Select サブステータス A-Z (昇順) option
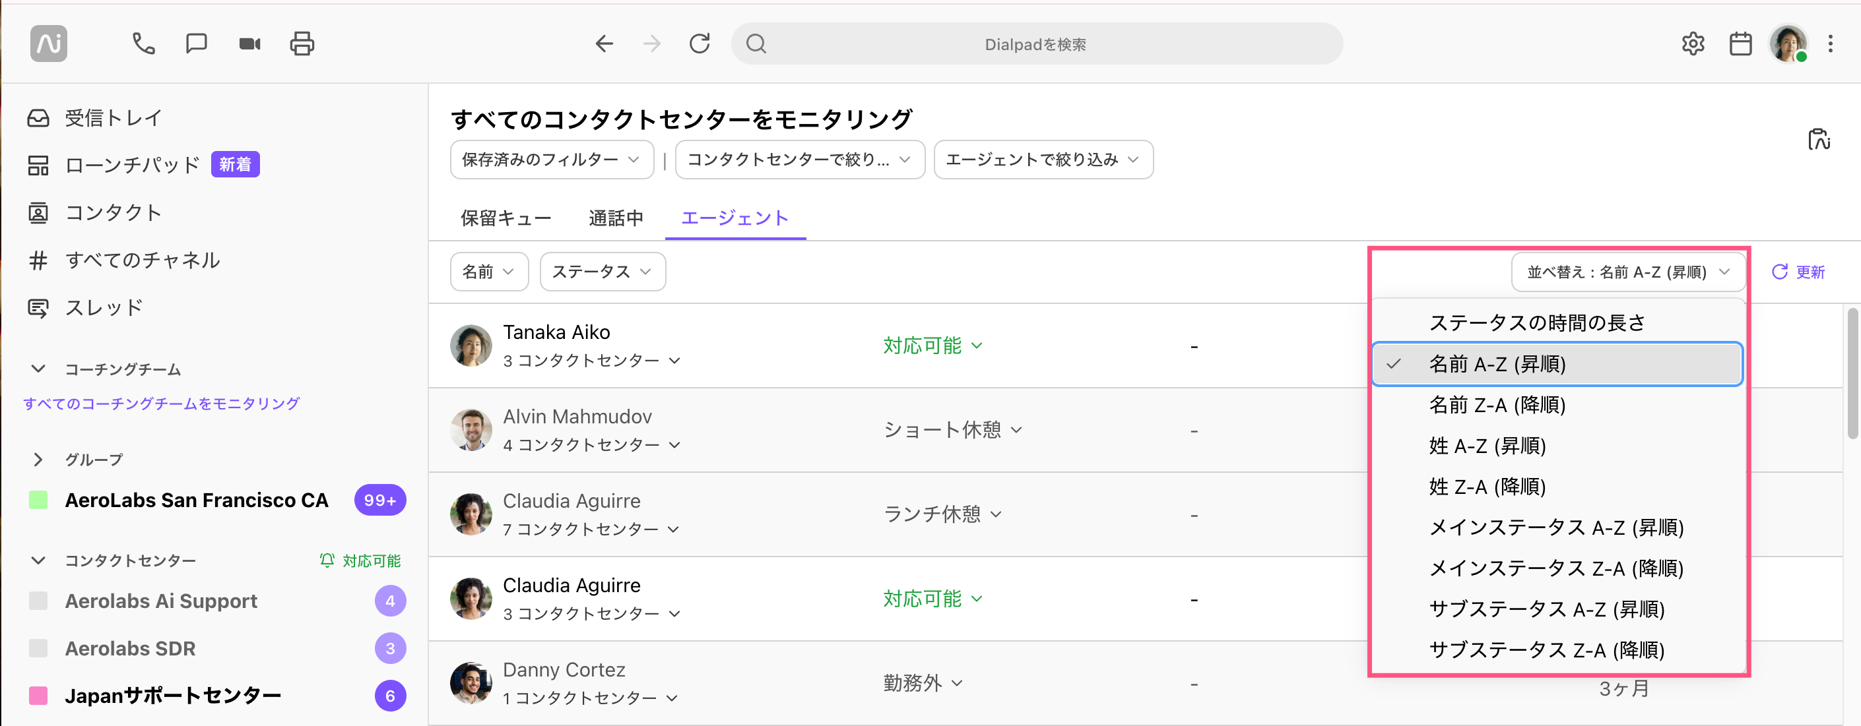This screenshot has width=1861, height=726. point(1557,609)
